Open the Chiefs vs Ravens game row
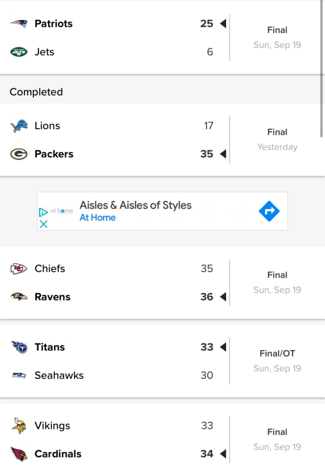Image resolution: width=325 pixels, height=475 pixels. click(139, 282)
